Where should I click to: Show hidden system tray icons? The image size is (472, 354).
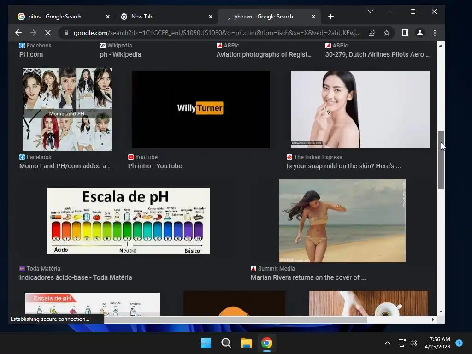pyautogui.click(x=388, y=343)
